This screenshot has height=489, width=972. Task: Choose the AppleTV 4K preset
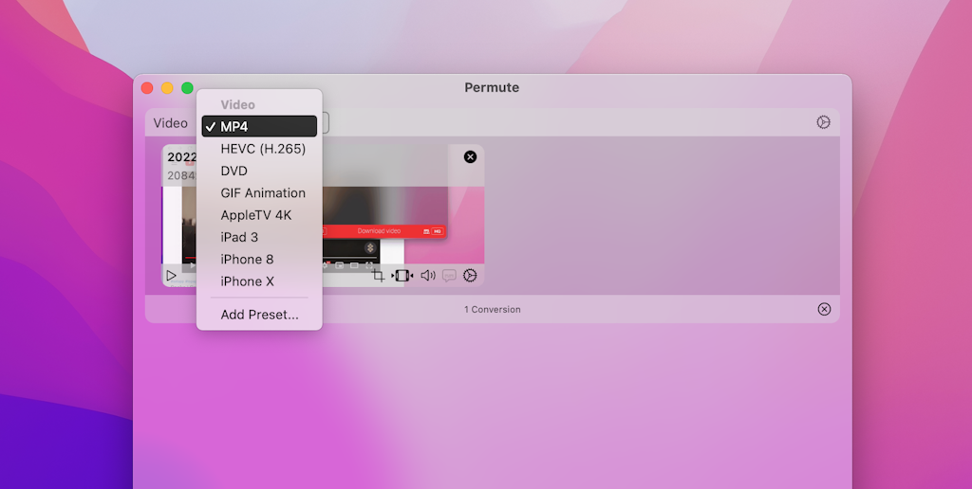tap(259, 215)
